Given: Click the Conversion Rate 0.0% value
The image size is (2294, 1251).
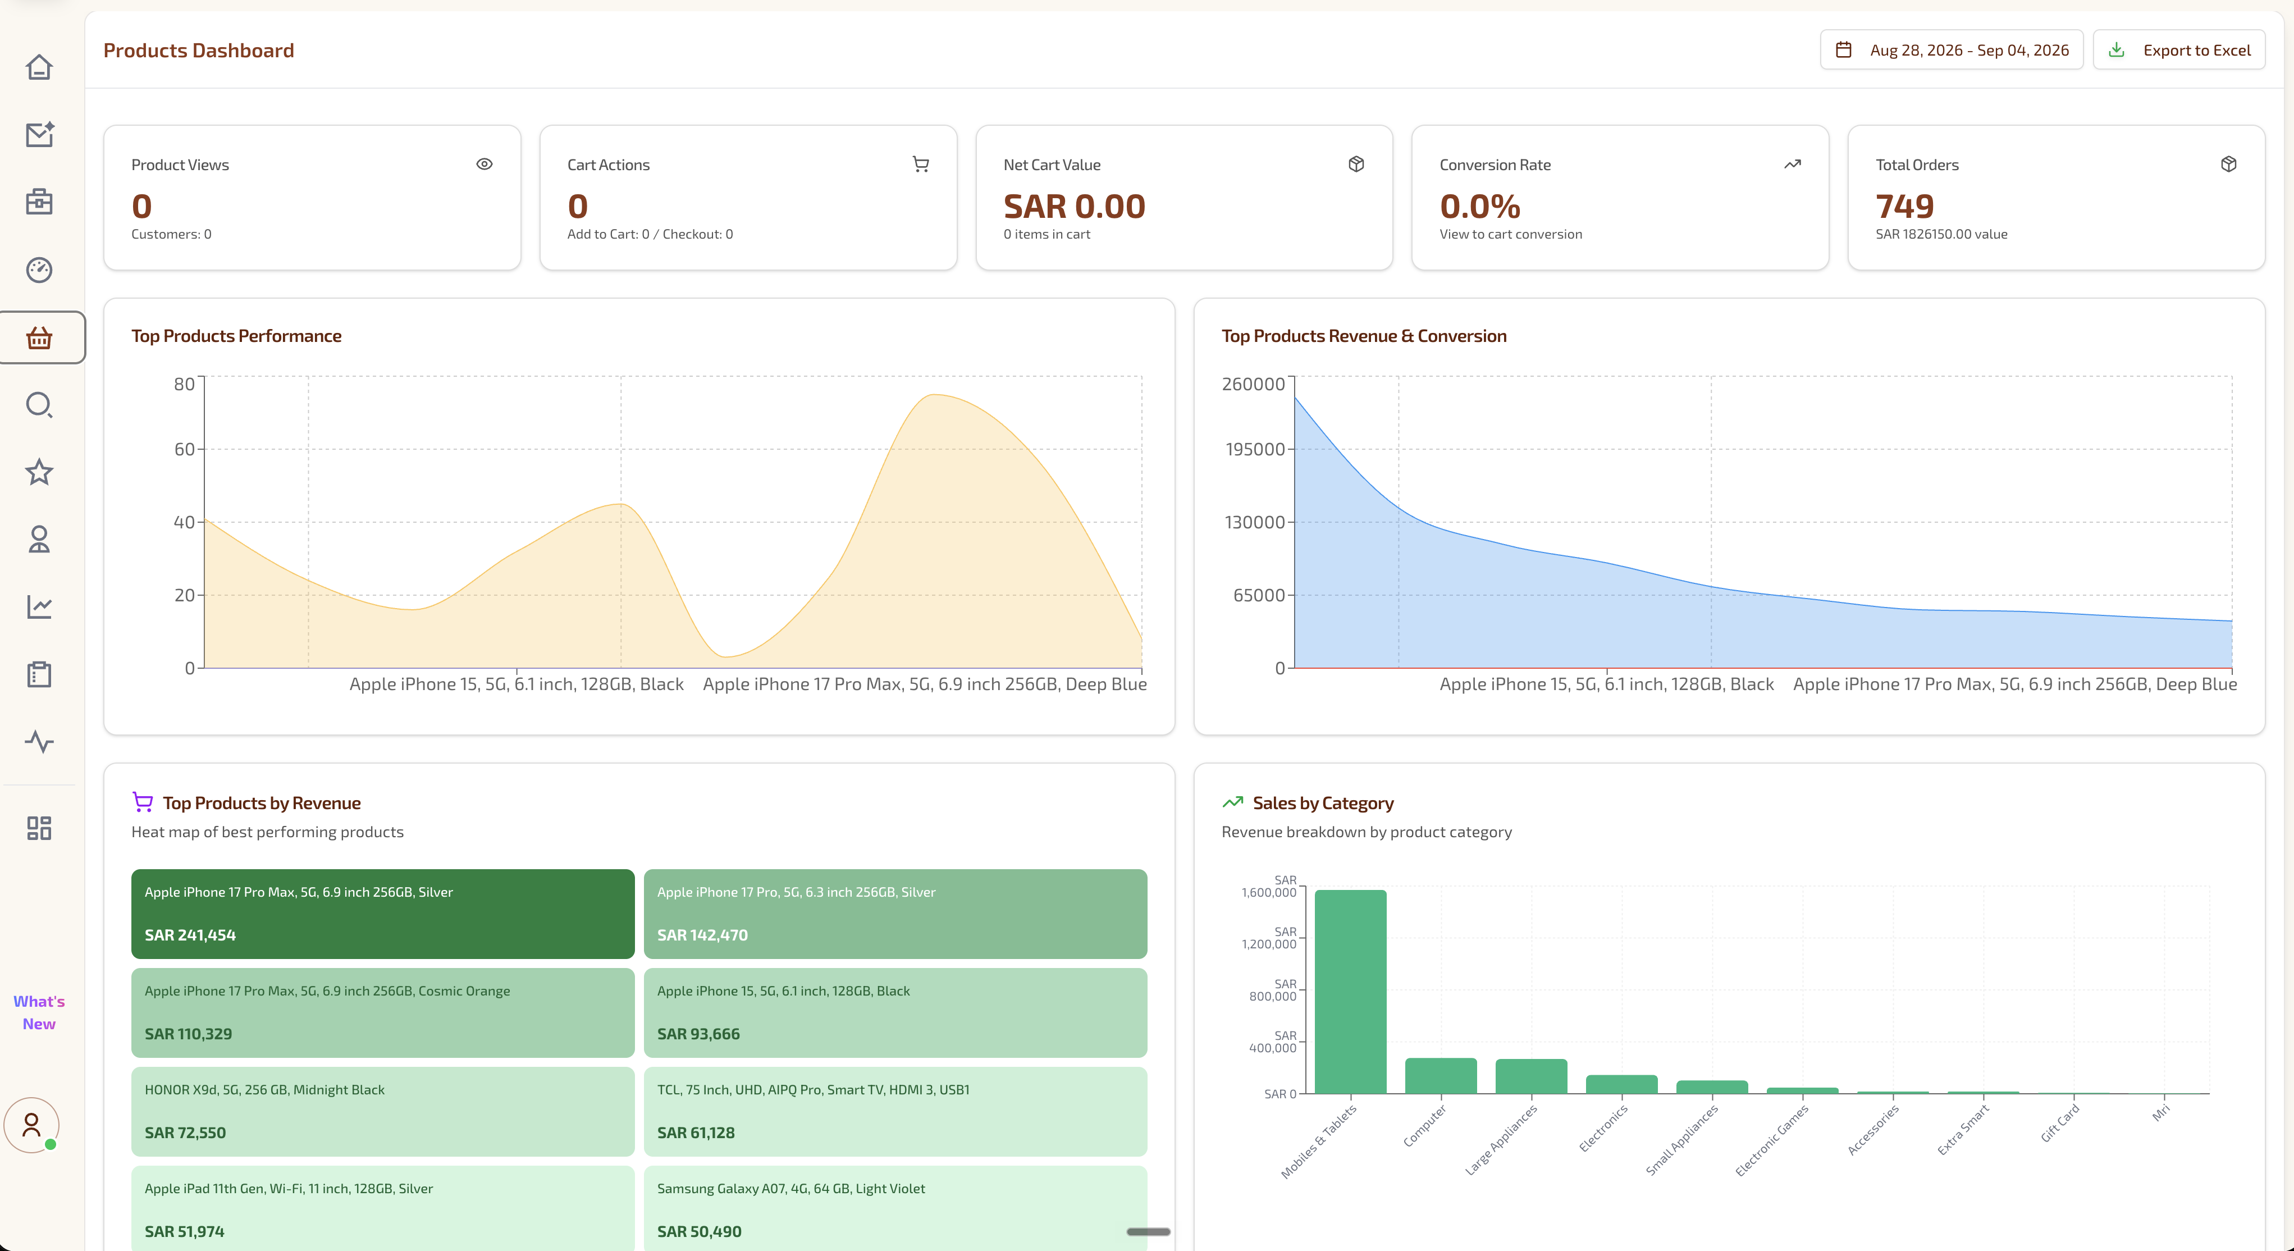Looking at the screenshot, I should pyautogui.click(x=1479, y=206).
